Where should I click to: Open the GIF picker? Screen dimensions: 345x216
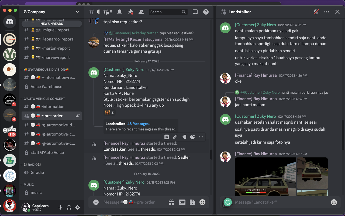click(x=182, y=202)
